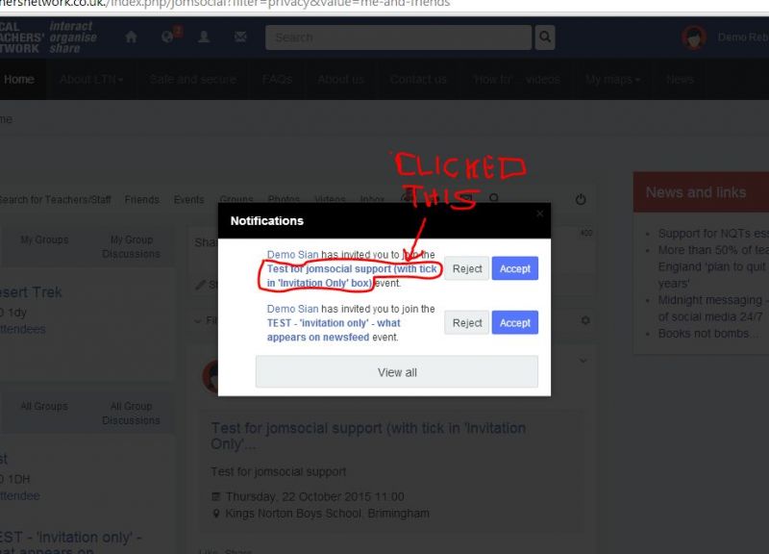Open Search for Teachers/Staff link
The image size is (769, 554).
coord(55,200)
